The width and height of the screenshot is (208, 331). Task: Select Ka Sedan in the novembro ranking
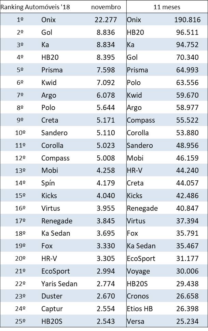pos(55,233)
